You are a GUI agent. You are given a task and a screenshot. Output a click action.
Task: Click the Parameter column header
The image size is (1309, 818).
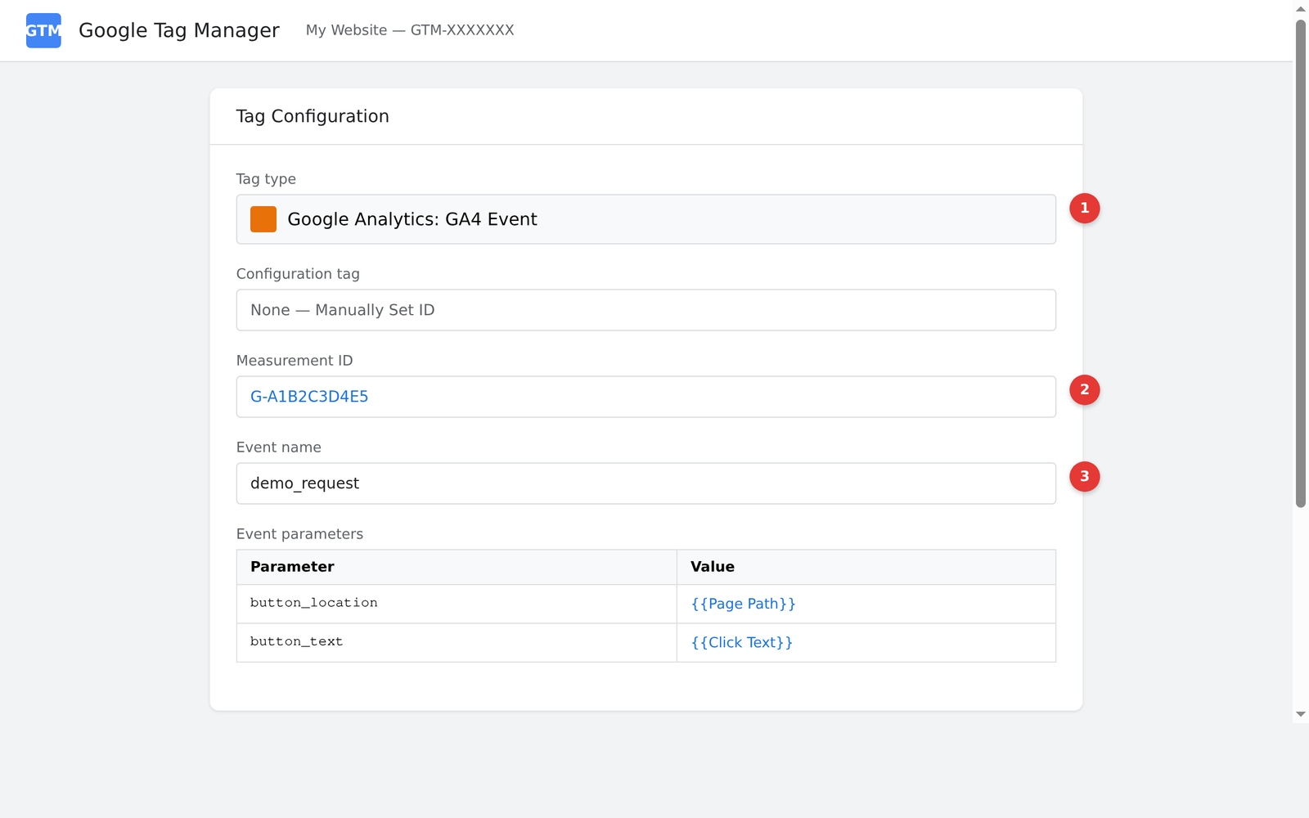[291, 566]
